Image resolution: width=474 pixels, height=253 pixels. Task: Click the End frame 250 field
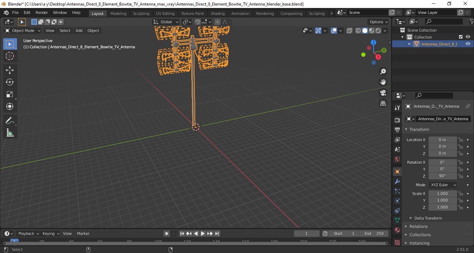(x=374, y=234)
